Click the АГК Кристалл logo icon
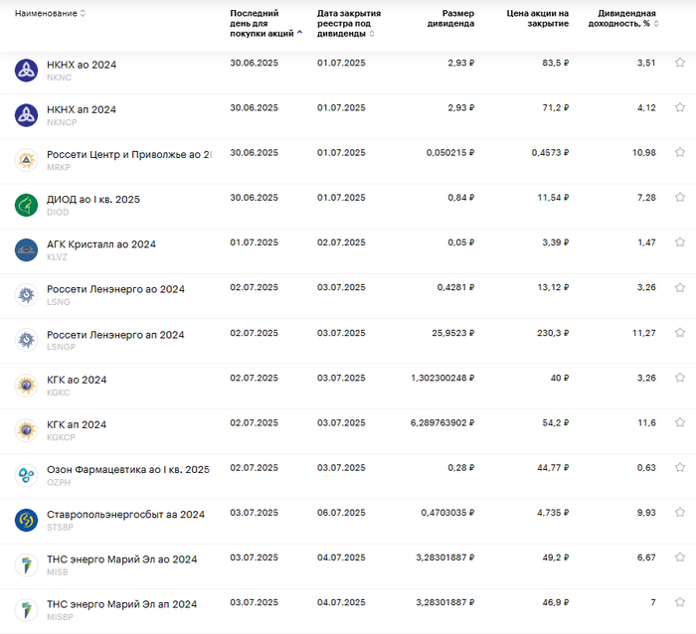Screen dimensions: 696x634 click(x=26, y=249)
